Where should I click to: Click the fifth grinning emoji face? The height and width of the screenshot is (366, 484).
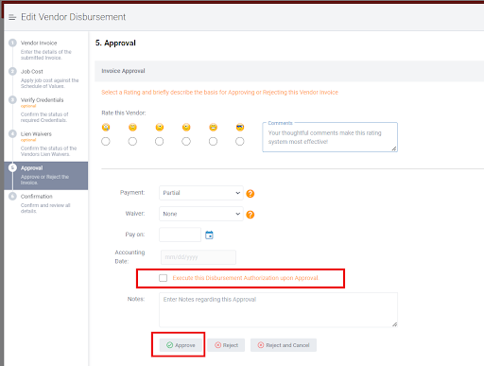click(x=214, y=127)
